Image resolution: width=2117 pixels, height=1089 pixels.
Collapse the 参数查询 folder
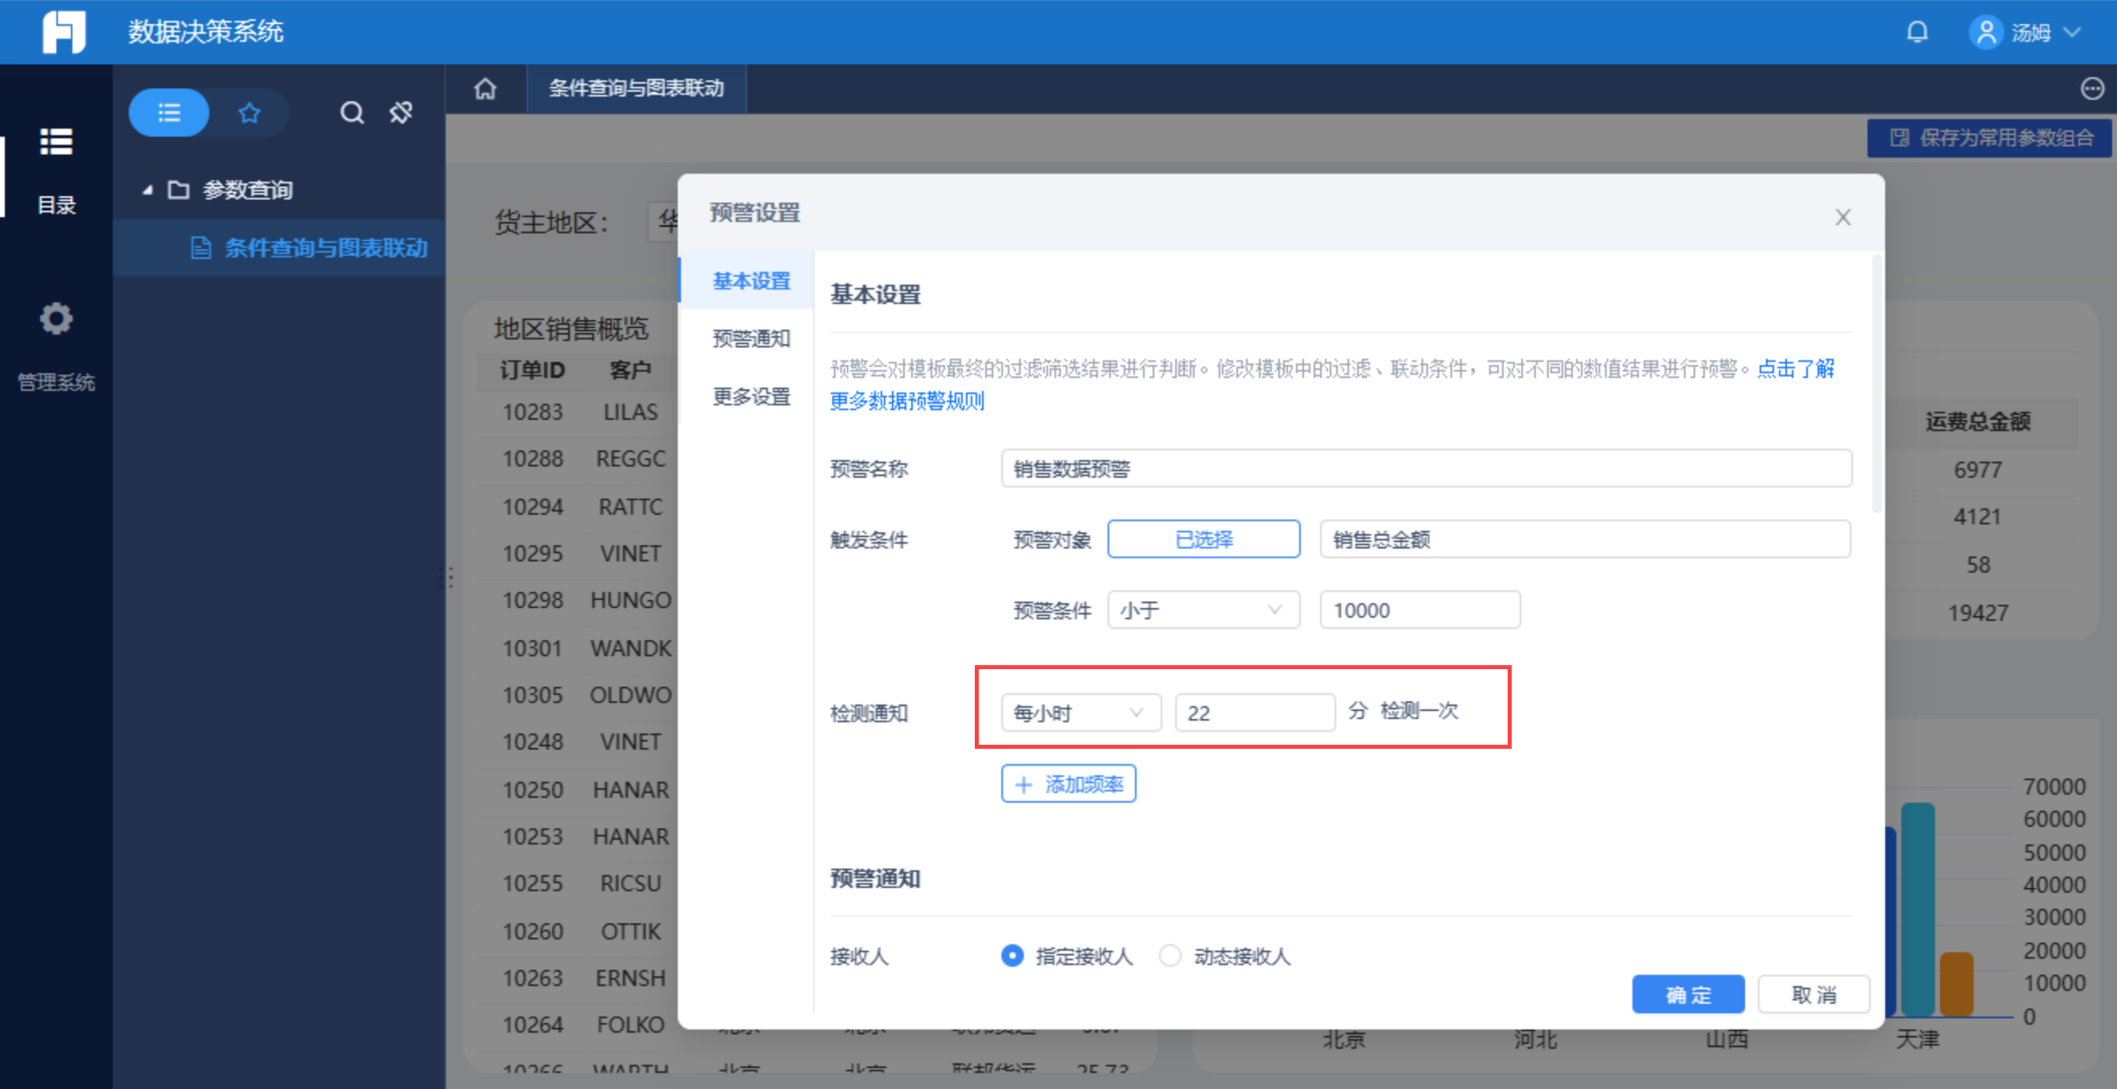coord(148,191)
